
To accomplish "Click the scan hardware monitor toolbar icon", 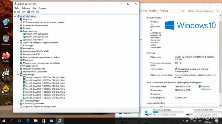I will coord(38,12).
